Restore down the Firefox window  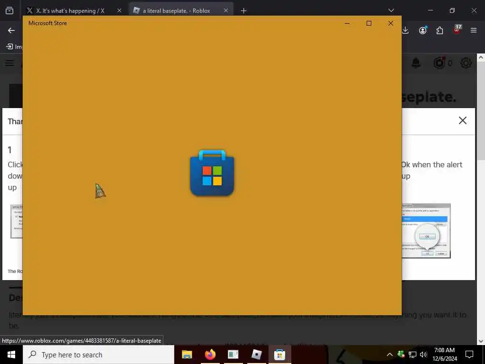point(452,10)
